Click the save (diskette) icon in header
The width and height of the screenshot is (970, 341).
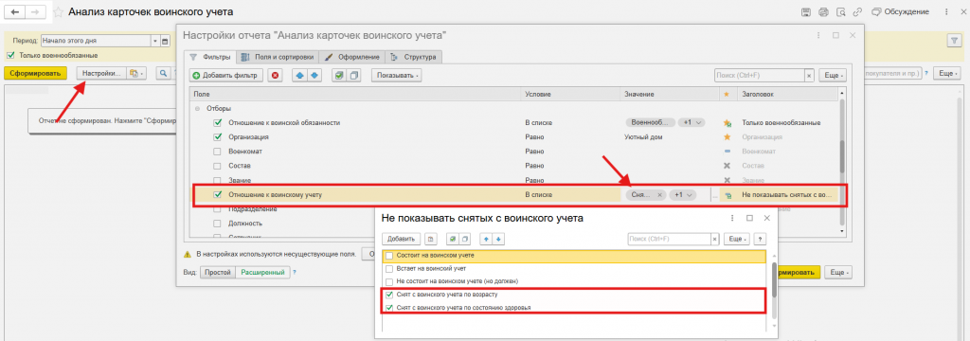806,11
